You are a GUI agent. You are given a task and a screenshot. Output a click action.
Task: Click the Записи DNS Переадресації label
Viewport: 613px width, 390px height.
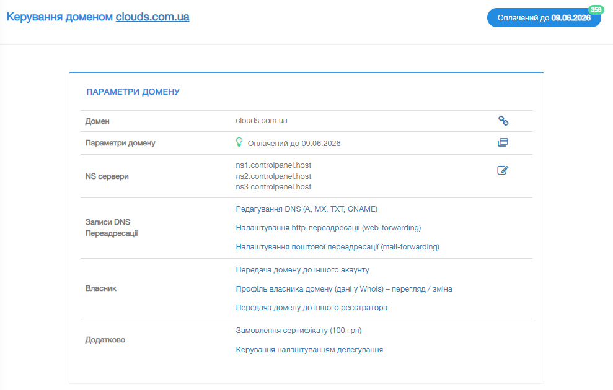click(x=112, y=228)
